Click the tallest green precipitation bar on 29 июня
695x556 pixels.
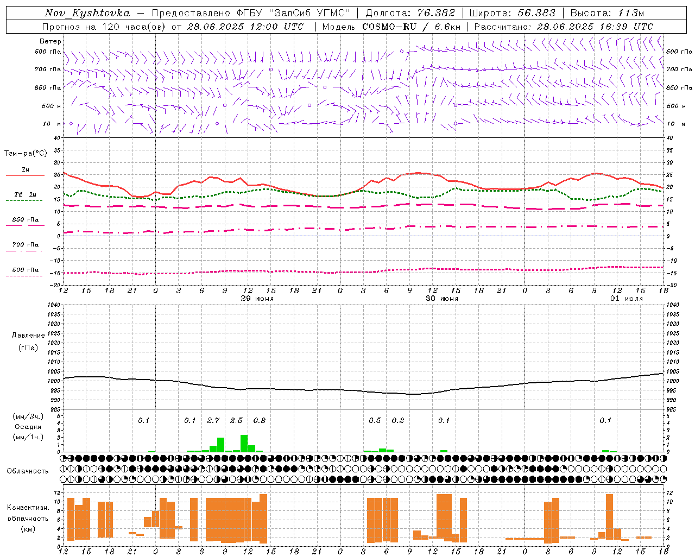pos(244,443)
